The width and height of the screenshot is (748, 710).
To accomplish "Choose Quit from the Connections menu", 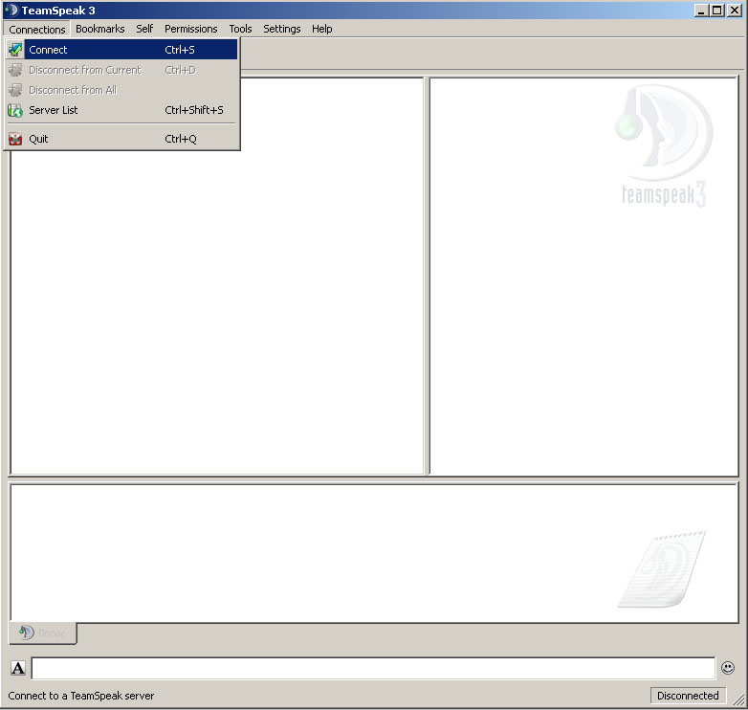I will 121,139.
